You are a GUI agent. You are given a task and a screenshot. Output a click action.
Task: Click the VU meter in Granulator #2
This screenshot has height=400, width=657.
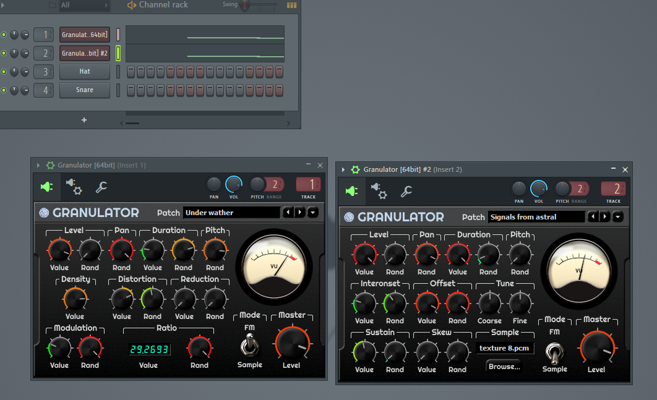click(x=579, y=271)
